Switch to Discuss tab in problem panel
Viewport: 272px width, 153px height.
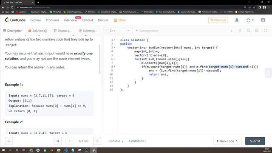point(62,31)
